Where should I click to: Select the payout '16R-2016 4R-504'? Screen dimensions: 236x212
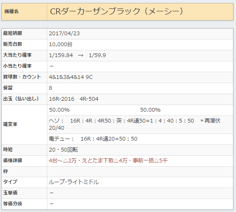click(74, 99)
